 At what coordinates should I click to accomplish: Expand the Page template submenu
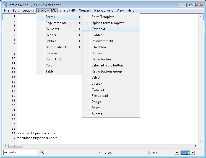(x=59, y=23)
